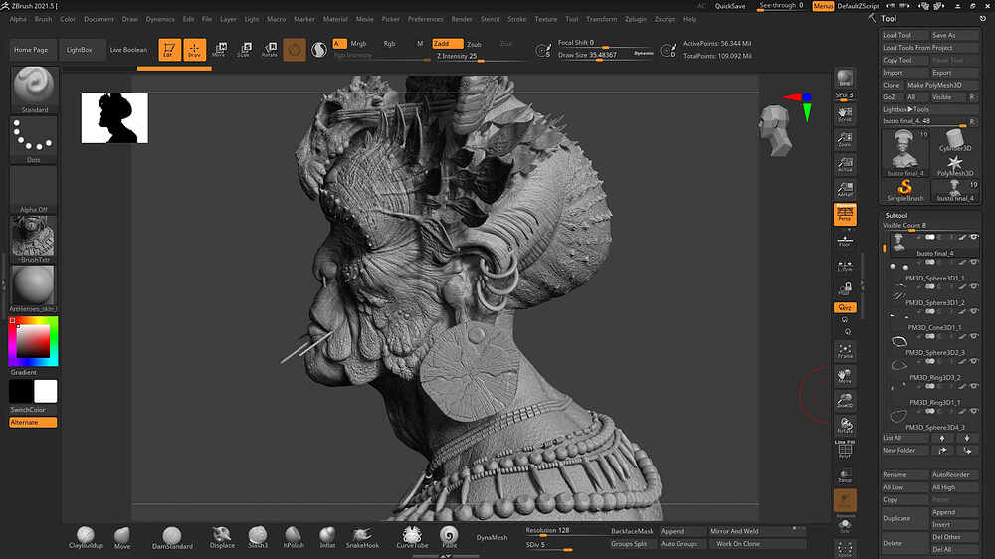The image size is (995, 559).
Task: Open the Dots stroke type selector
Action: click(34, 139)
